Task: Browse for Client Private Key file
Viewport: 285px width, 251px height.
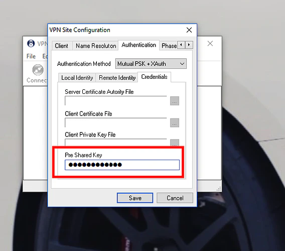Action: [x=175, y=143]
